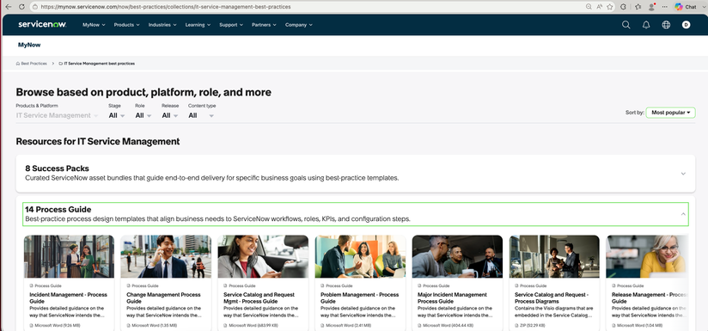Click Microsoft Word (2.41 MB) file label
Screen dimensions: 708x331
pyautogui.click(x=349, y=325)
